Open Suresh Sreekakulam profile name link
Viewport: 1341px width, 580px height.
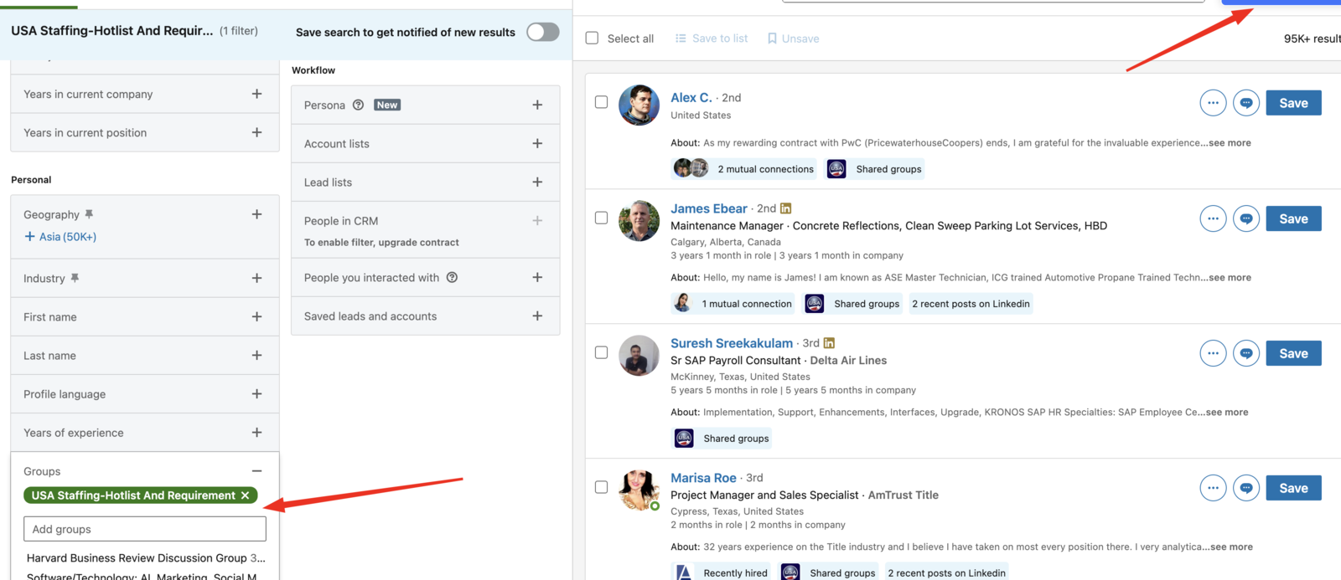(732, 343)
